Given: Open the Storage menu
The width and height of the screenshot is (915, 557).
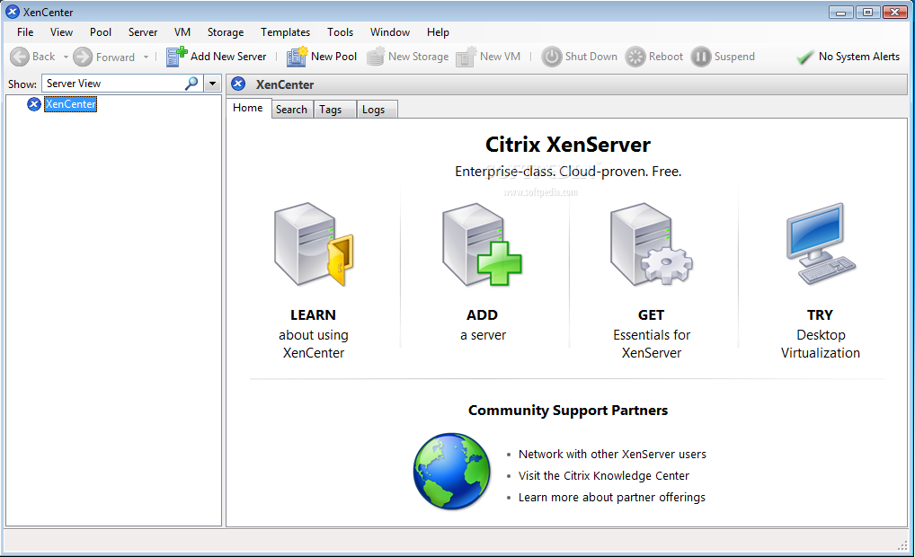Looking at the screenshot, I should pos(226,32).
